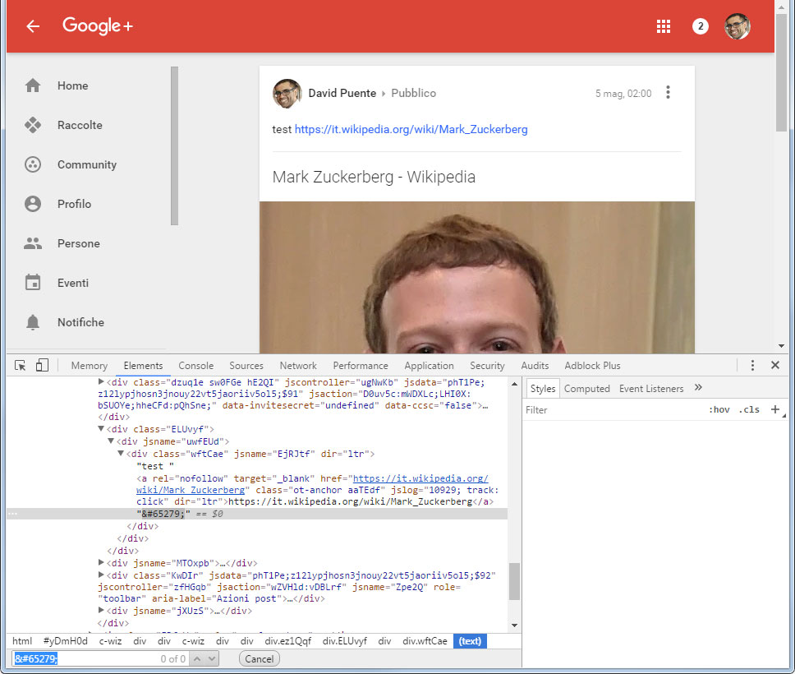Click the Mark Zuckerberg preview image
Image resolution: width=795 pixels, height=674 pixels.
[476, 277]
